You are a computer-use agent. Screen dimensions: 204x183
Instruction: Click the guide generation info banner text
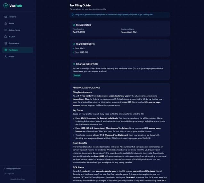pyautogui.click(x=114, y=15)
